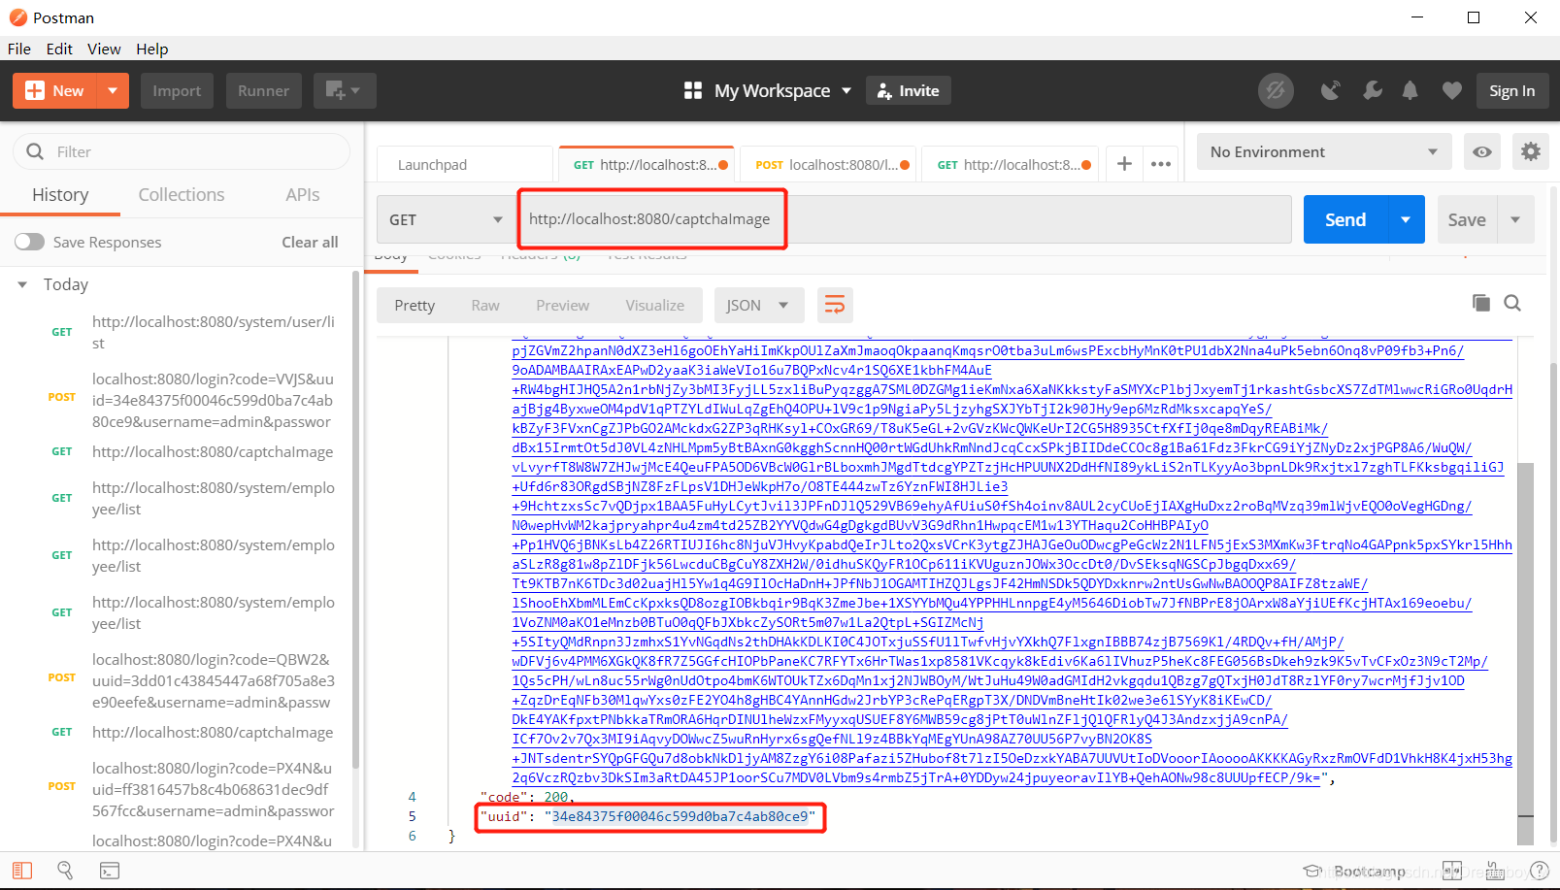This screenshot has width=1560, height=890.
Task: Open the JSON format dropdown
Action: (x=759, y=306)
